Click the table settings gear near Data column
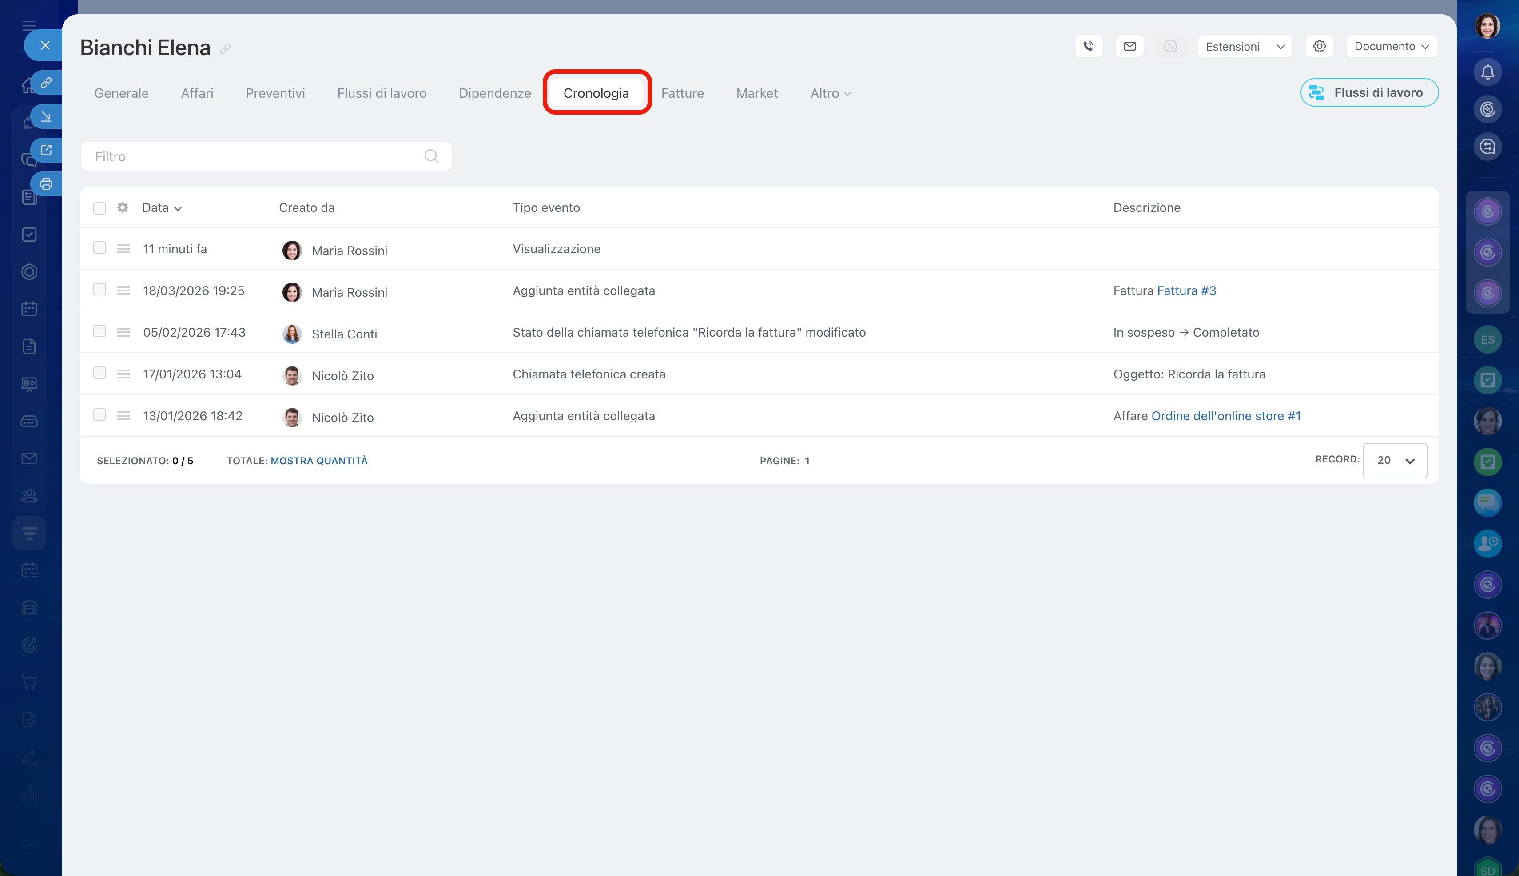Image resolution: width=1519 pixels, height=876 pixels. coord(123,207)
